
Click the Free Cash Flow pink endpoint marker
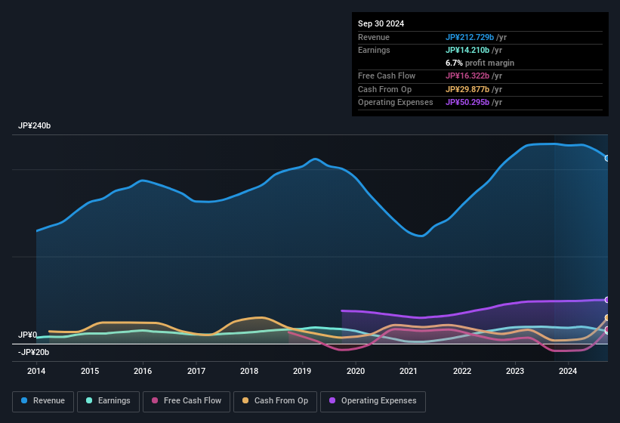[607, 330]
